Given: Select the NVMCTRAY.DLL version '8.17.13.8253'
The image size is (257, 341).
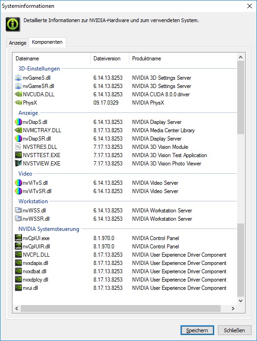Looking at the screenshot, I should coord(108,130).
